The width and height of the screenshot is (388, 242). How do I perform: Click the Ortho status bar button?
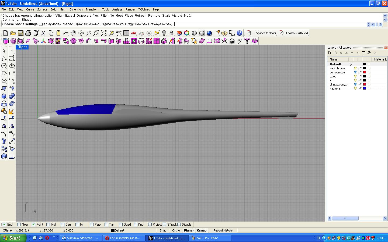(x=176, y=230)
